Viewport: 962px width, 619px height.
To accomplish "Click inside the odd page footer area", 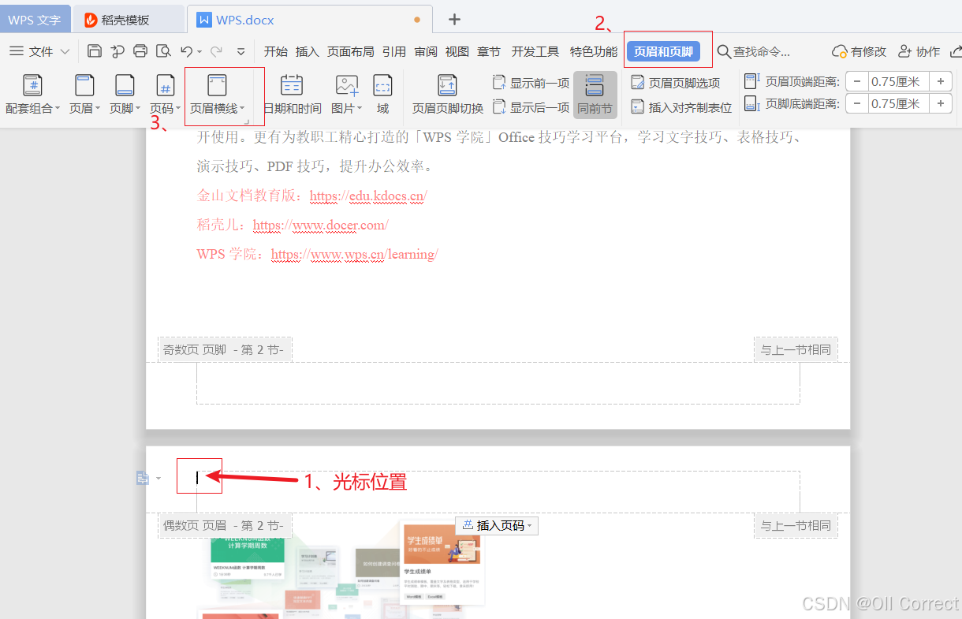I will [x=498, y=383].
